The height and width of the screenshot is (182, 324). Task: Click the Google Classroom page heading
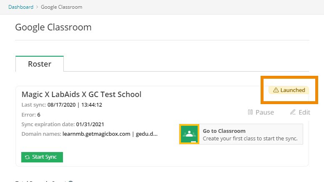click(53, 27)
